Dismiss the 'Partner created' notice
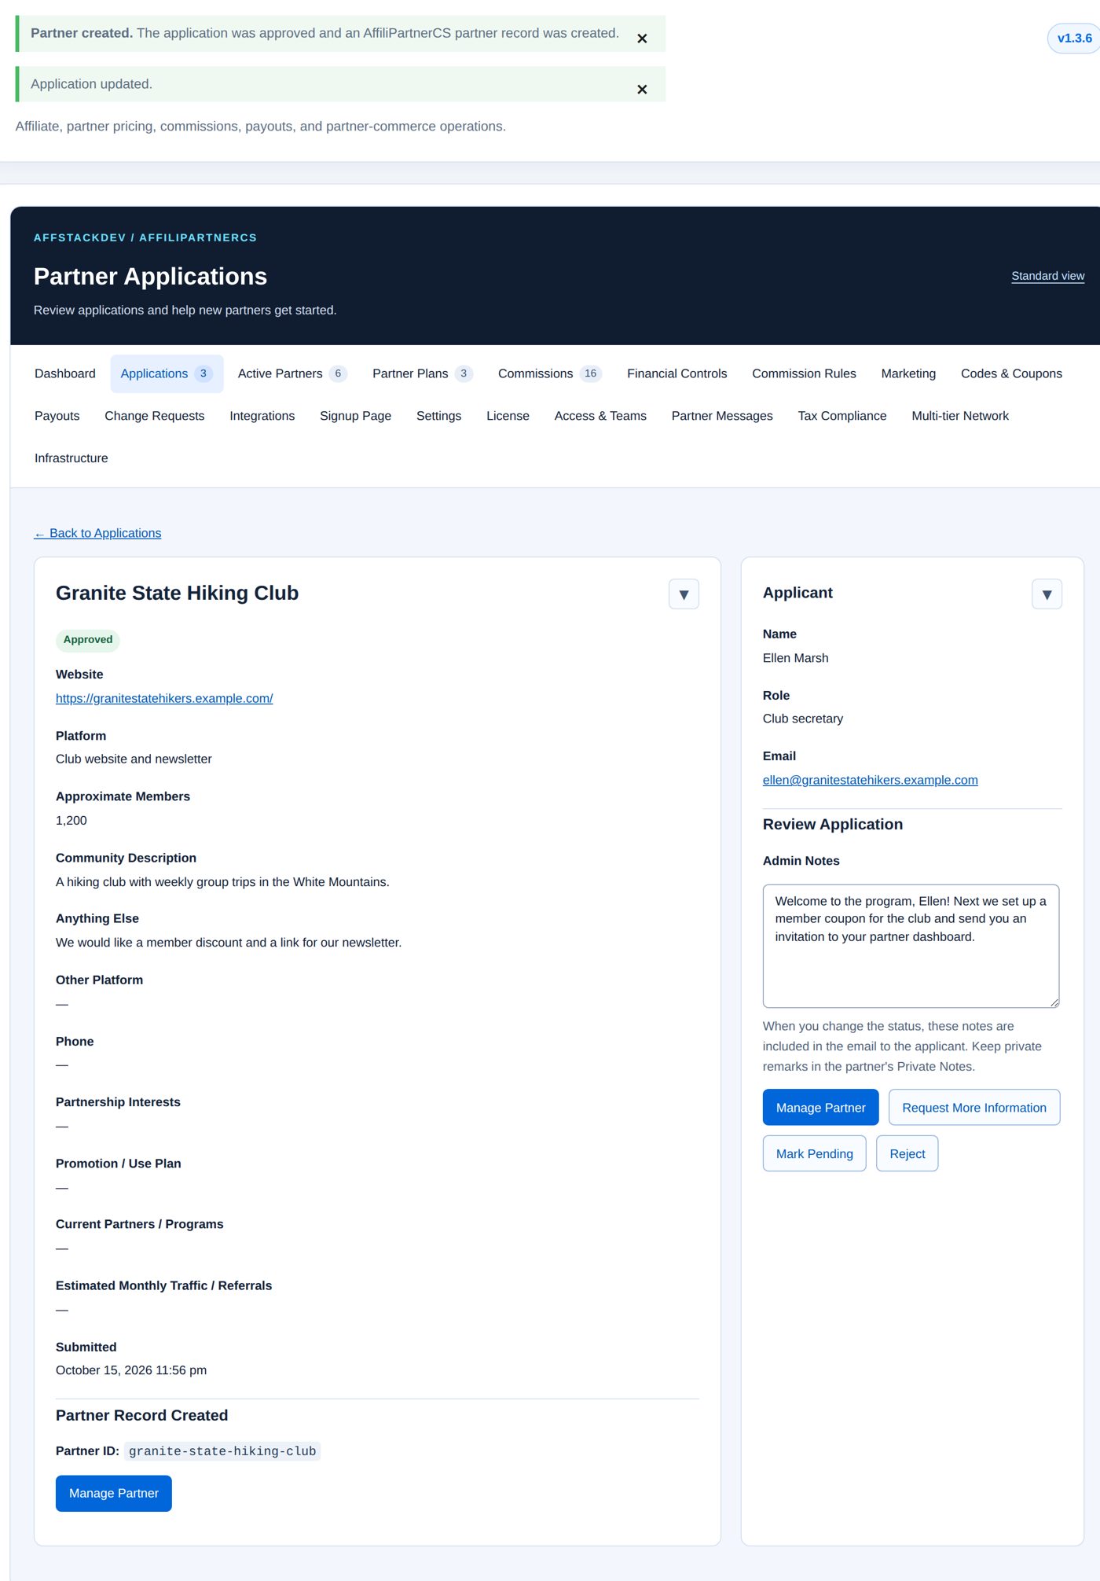Screen dimensions: 1100x1581 pyautogui.click(x=642, y=39)
